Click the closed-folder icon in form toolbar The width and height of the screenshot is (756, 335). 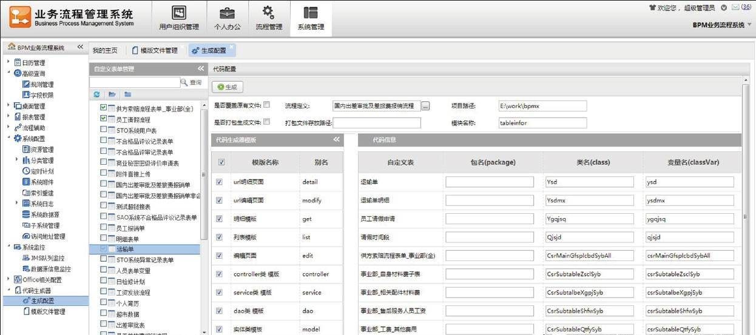coord(128,95)
